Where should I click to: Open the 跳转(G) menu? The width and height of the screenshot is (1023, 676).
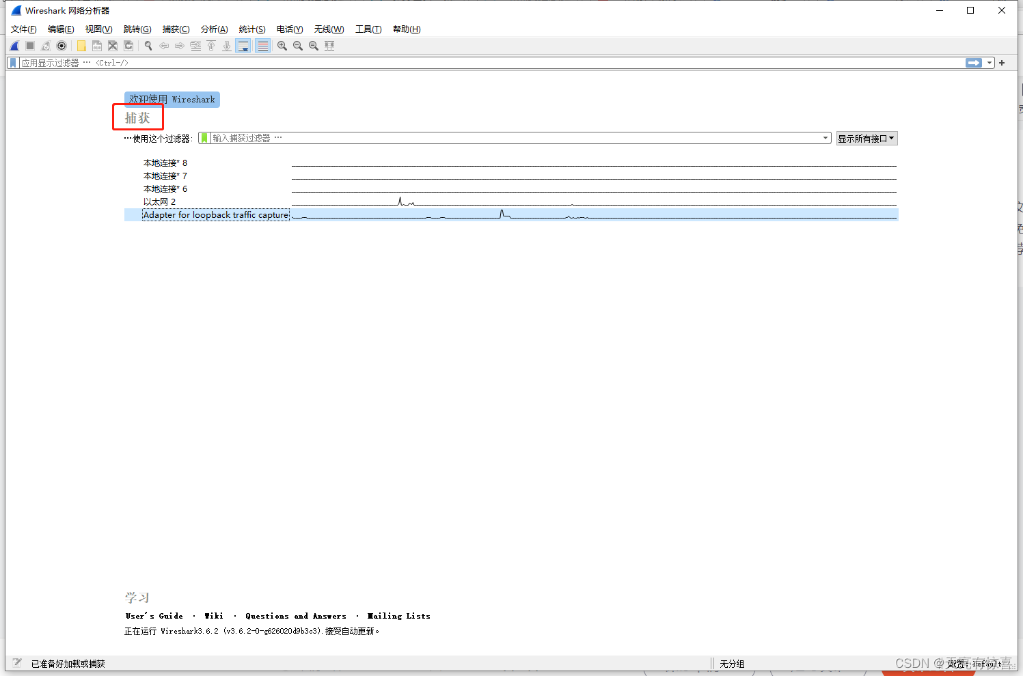point(137,29)
